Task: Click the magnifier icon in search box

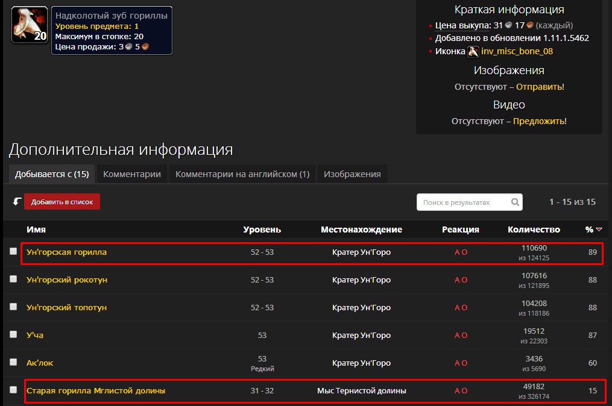Action: click(x=515, y=202)
